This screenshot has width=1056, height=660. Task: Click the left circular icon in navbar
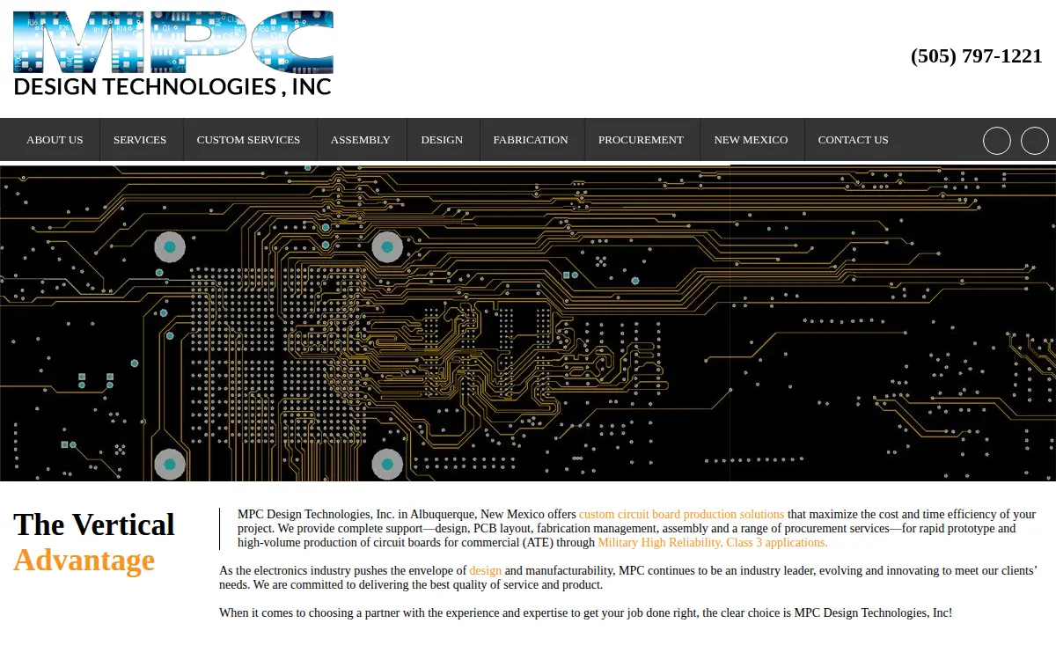pyautogui.click(x=997, y=141)
